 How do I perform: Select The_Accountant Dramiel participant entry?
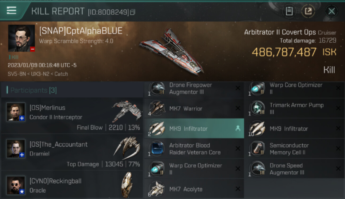click(72, 152)
